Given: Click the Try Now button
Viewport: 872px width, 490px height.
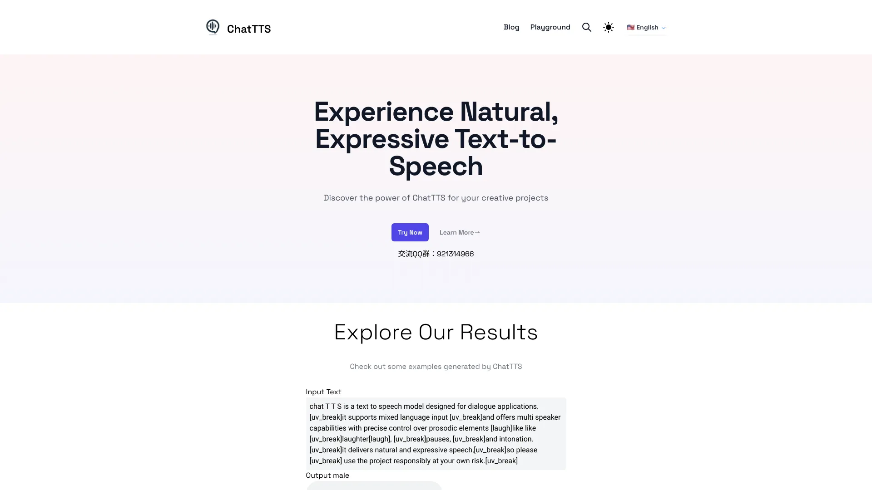Looking at the screenshot, I should tap(410, 231).
